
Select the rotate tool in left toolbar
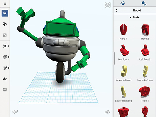pyautogui.click(x=5, y=24)
